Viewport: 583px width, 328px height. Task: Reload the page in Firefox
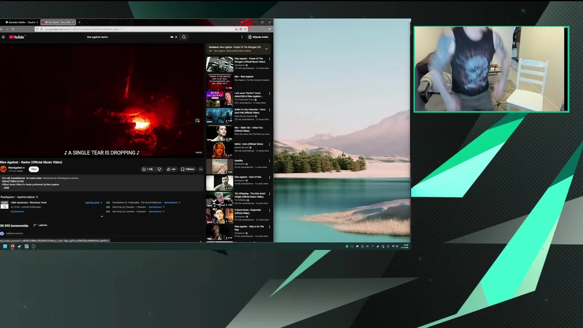tap(13, 29)
